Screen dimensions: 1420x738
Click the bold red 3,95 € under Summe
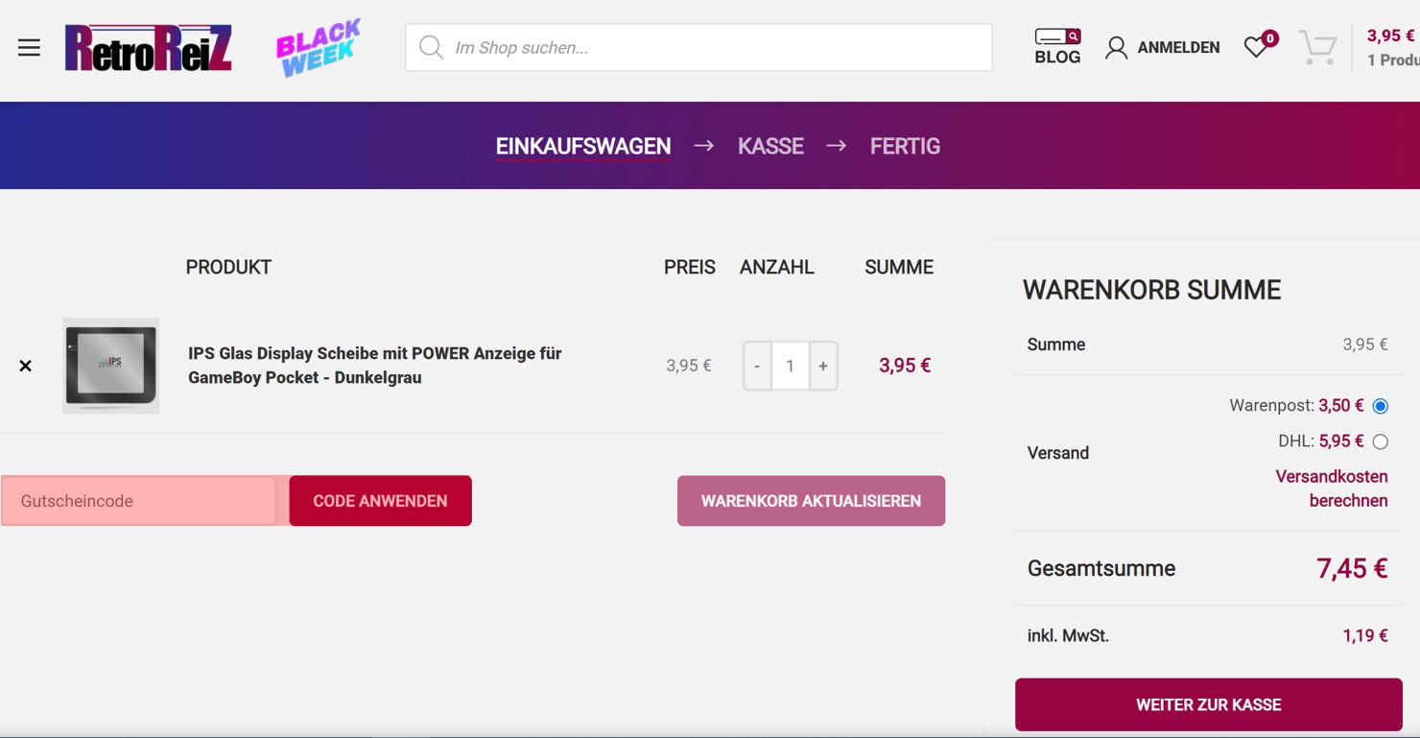(905, 366)
